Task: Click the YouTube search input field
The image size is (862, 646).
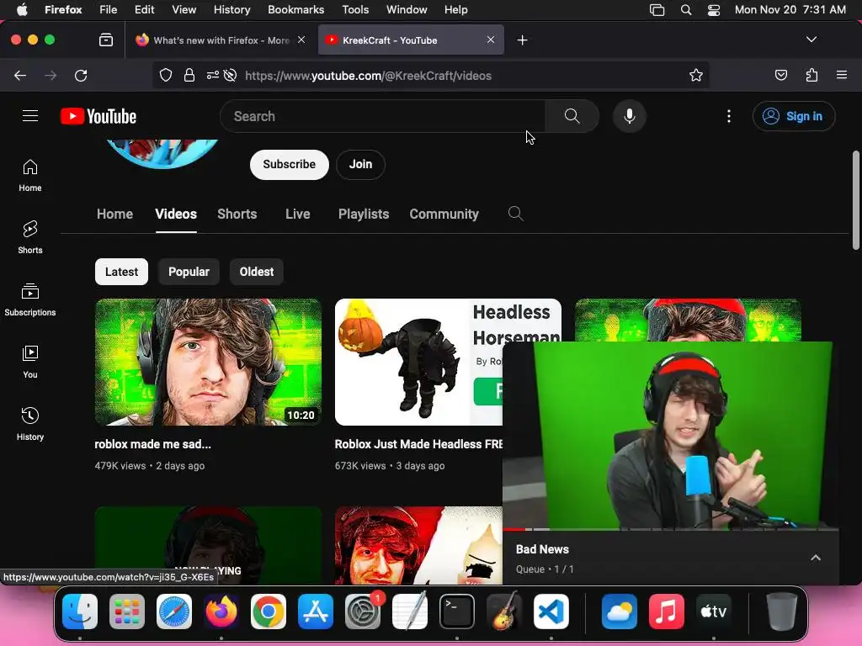Action: point(383,116)
